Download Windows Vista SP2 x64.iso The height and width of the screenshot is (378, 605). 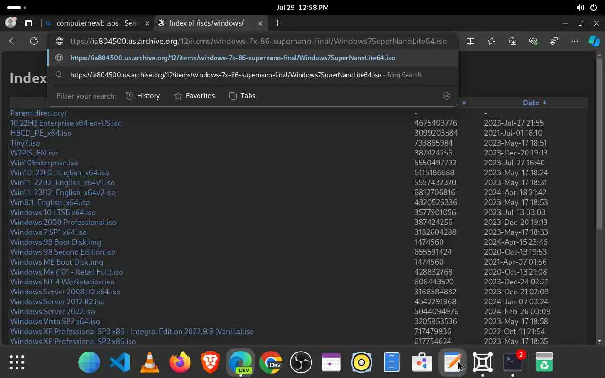[55, 321]
